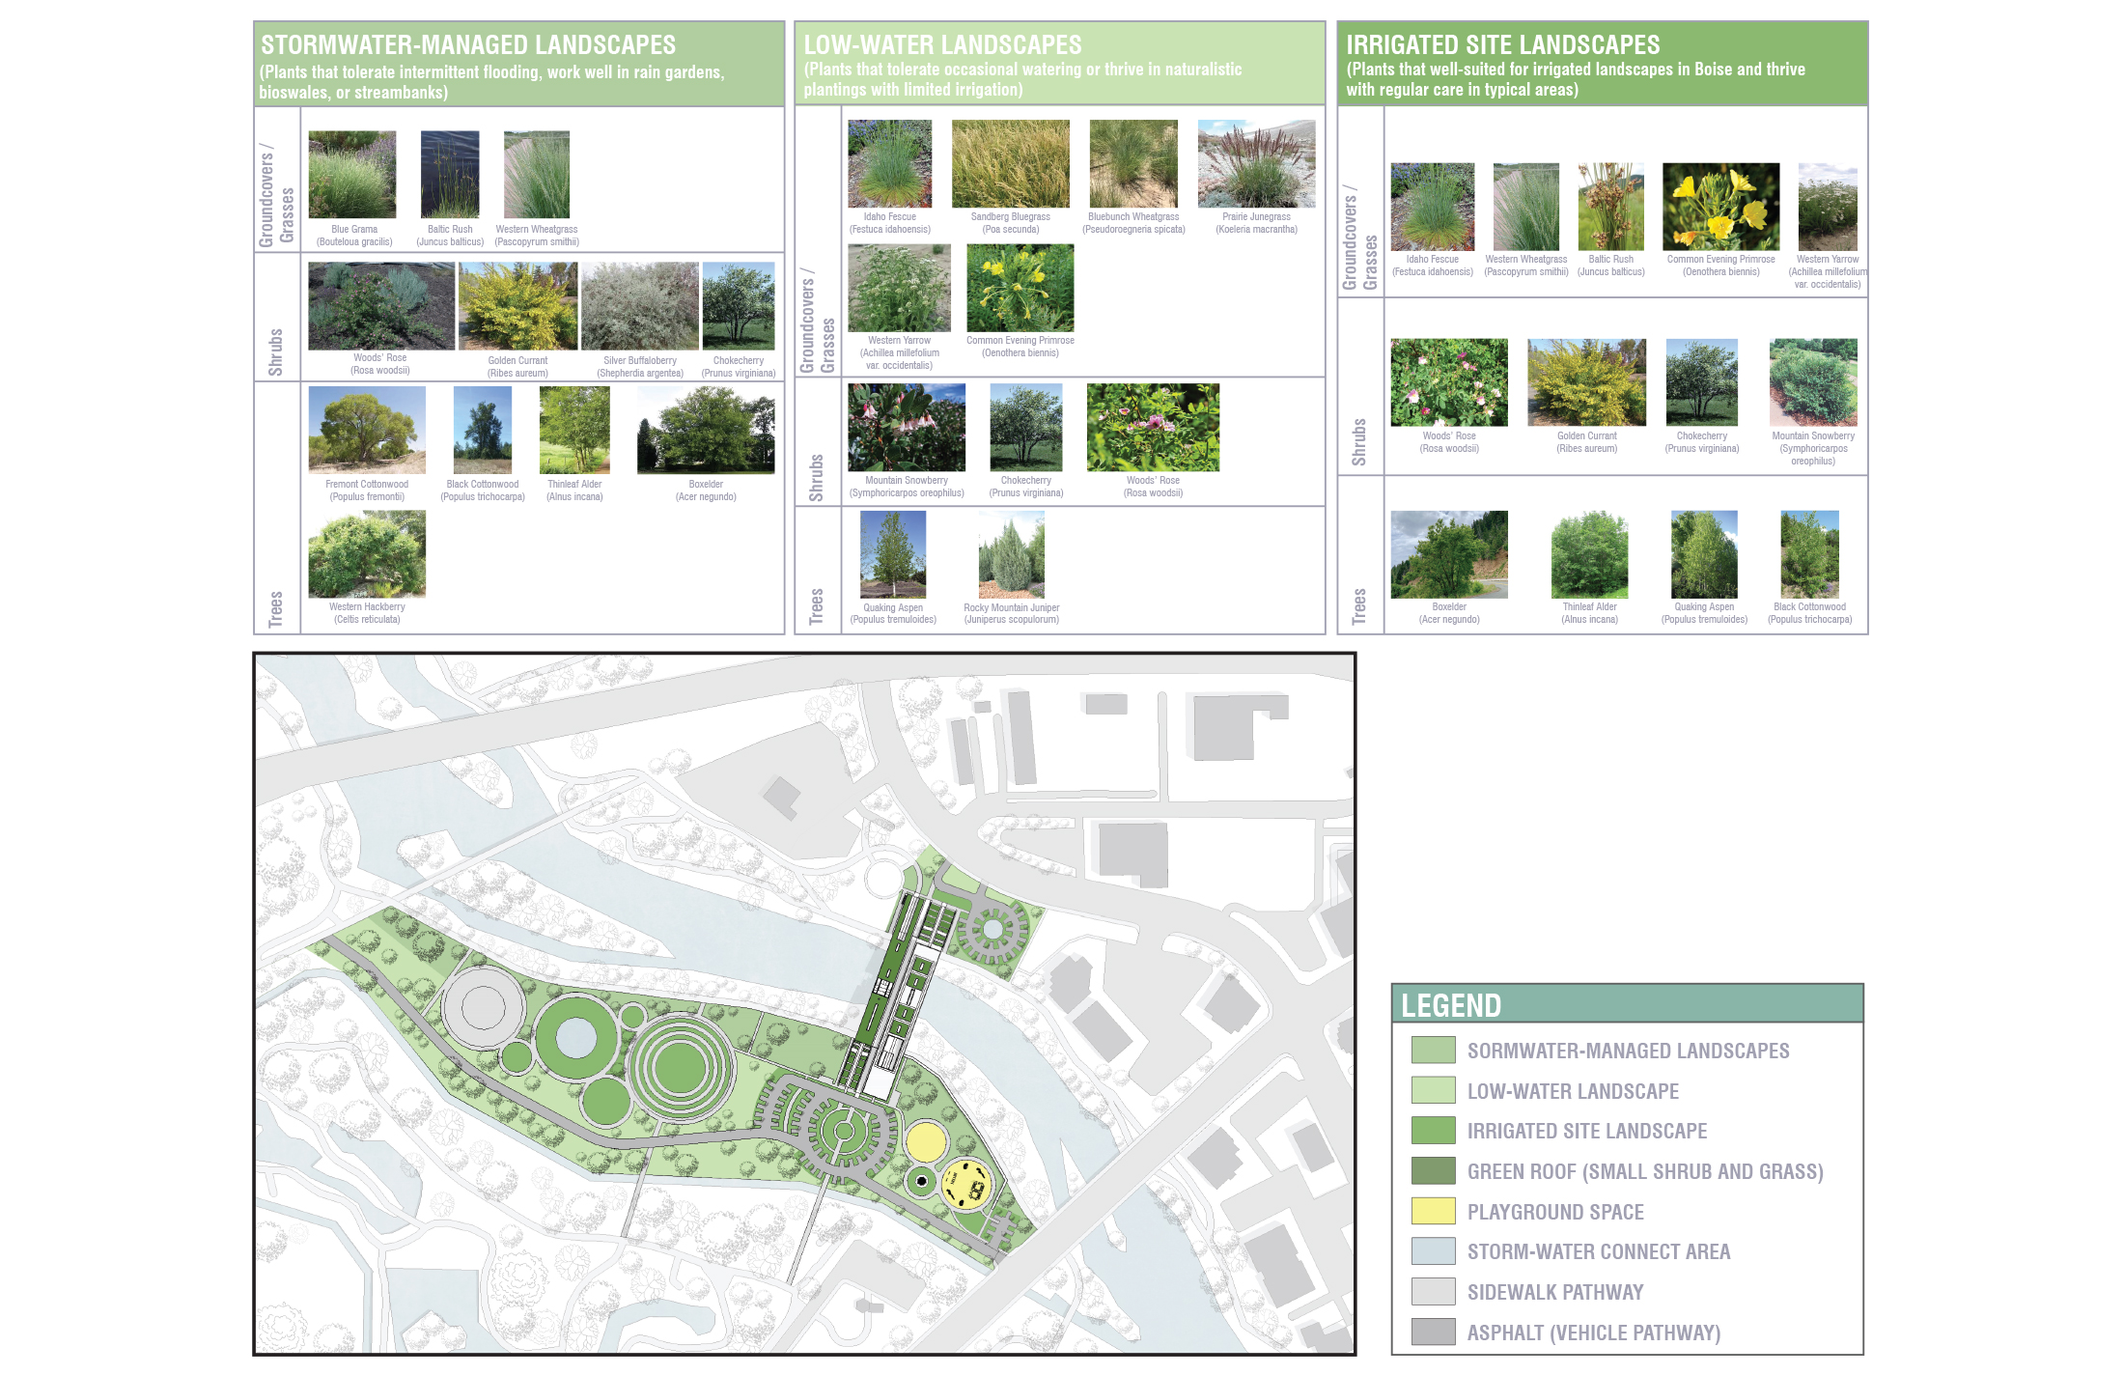Click the Storm-Water Connect Area swatch
The width and height of the screenshot is (2124, 1375).
pos(1433,1251)
